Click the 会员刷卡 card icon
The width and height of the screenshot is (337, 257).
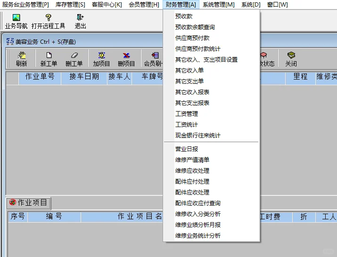click(155, 56)
